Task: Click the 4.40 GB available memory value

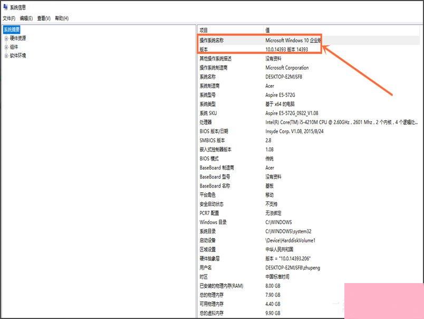Action: 273,304
